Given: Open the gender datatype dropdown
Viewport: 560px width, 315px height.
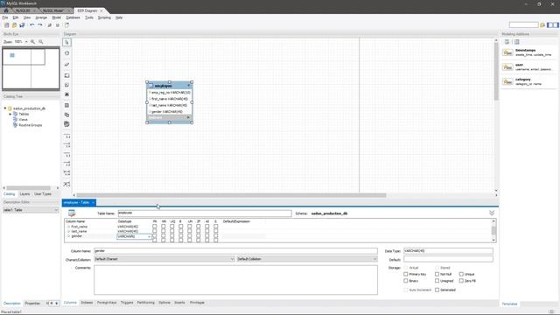Looking at the screenshot, I should click(149, 236).
